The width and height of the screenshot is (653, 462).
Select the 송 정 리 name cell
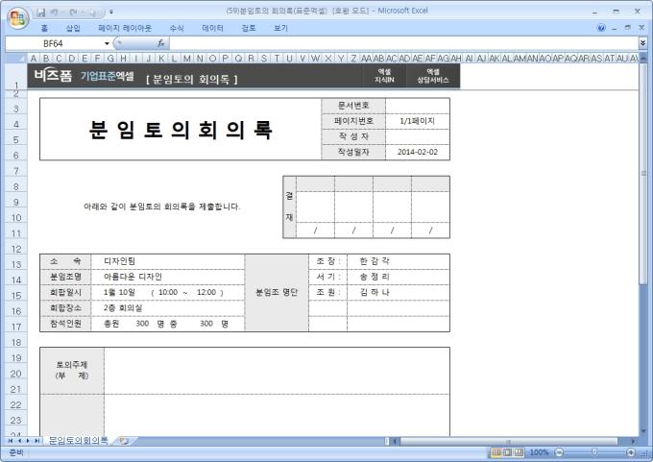pyautogui.click(x=399, y=277)
